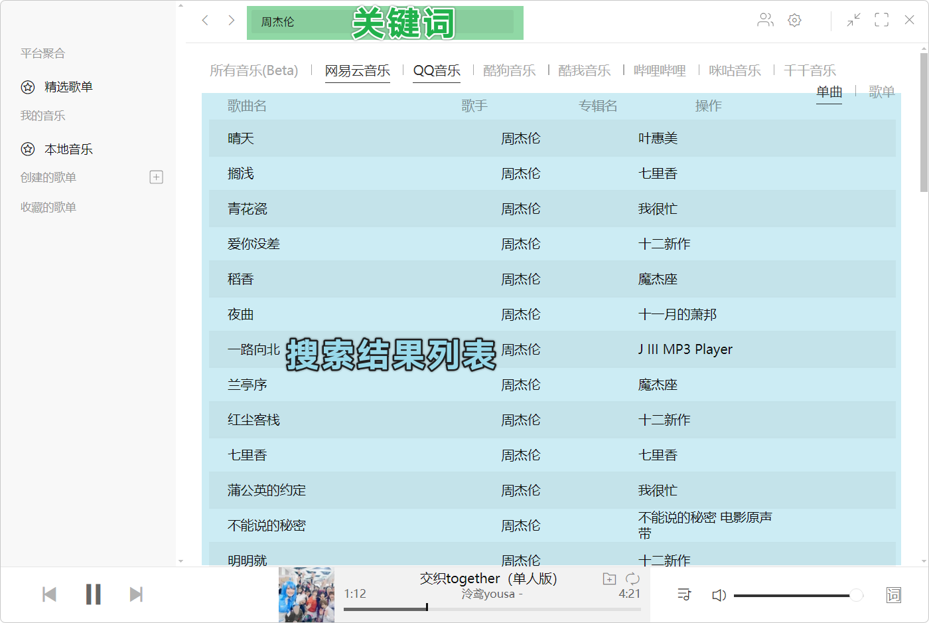Viewport: 929px width, 623px height.
Task: Click the 收藏的歌单 section label
Action: coord(48,207)
